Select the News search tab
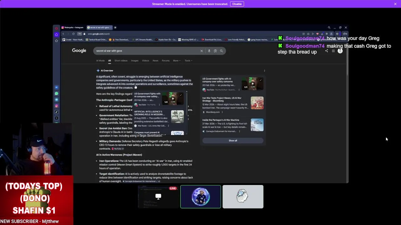The width and height of the screenshot is (401, 225). click(x=155, y=61)
